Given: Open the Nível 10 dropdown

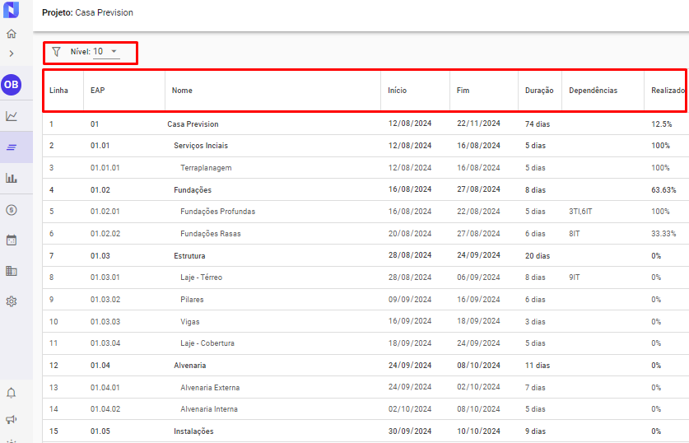Looking at the screenshot, I should click(106, 52).
